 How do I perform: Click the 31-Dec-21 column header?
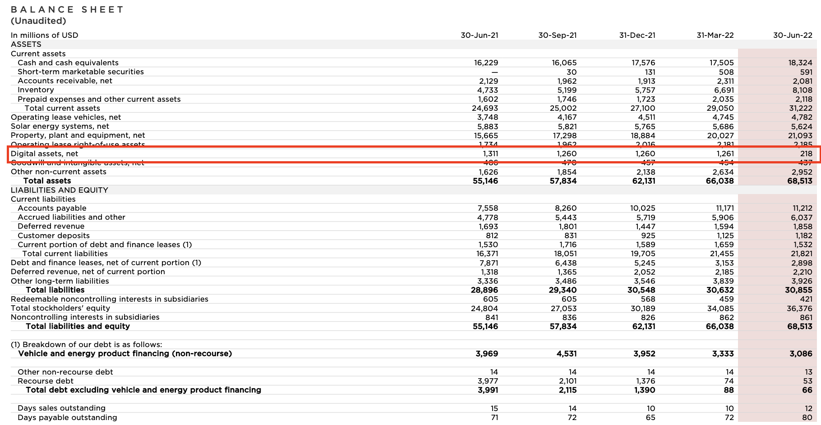click(x=637, y=35)
